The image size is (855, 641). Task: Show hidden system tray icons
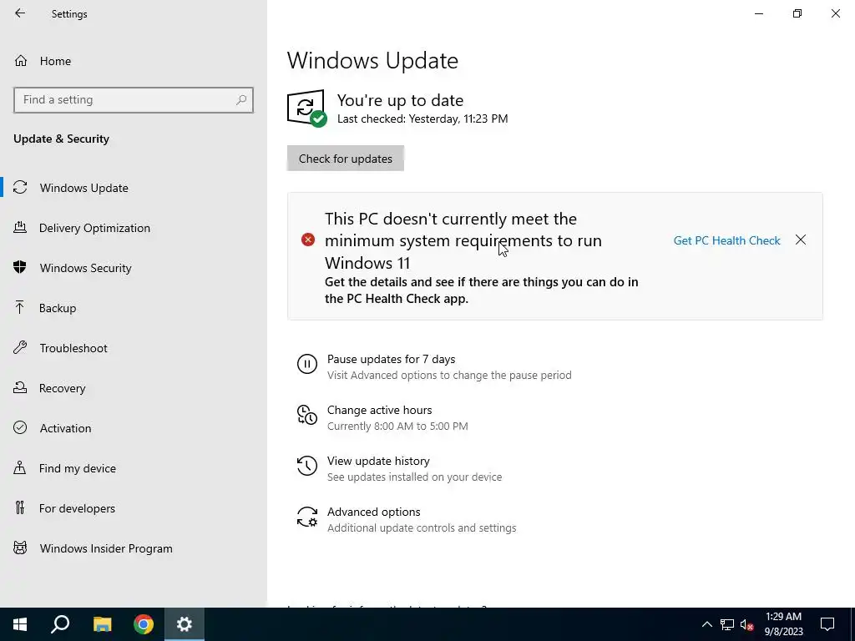706,624
